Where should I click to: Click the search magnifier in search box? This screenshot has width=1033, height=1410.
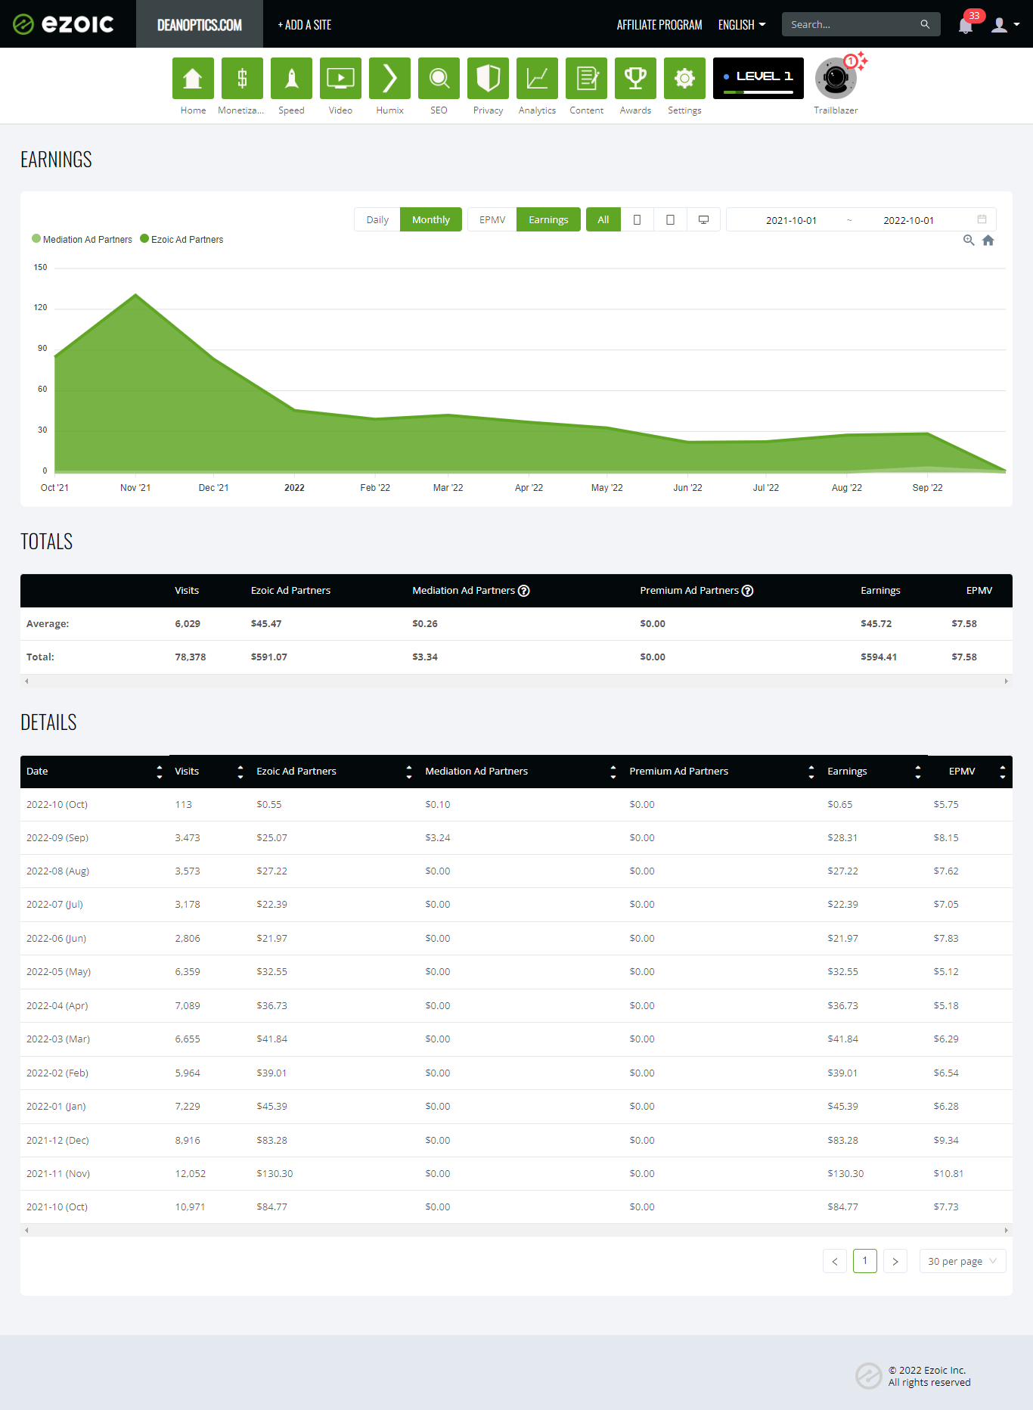[x=925, y=24]
